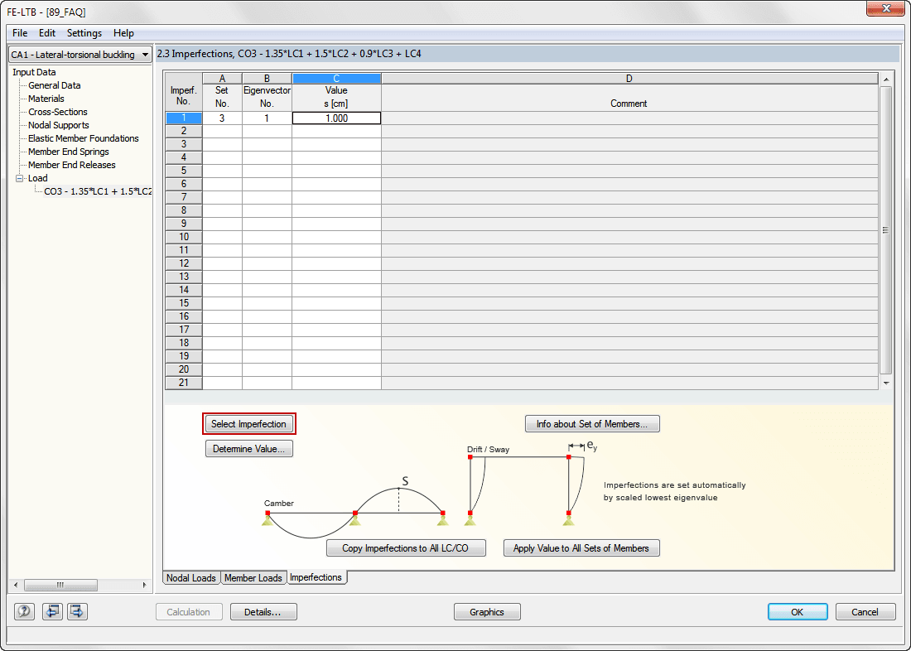Click column B header
This screenshot has width=911, height=651.
click(267, 79)
